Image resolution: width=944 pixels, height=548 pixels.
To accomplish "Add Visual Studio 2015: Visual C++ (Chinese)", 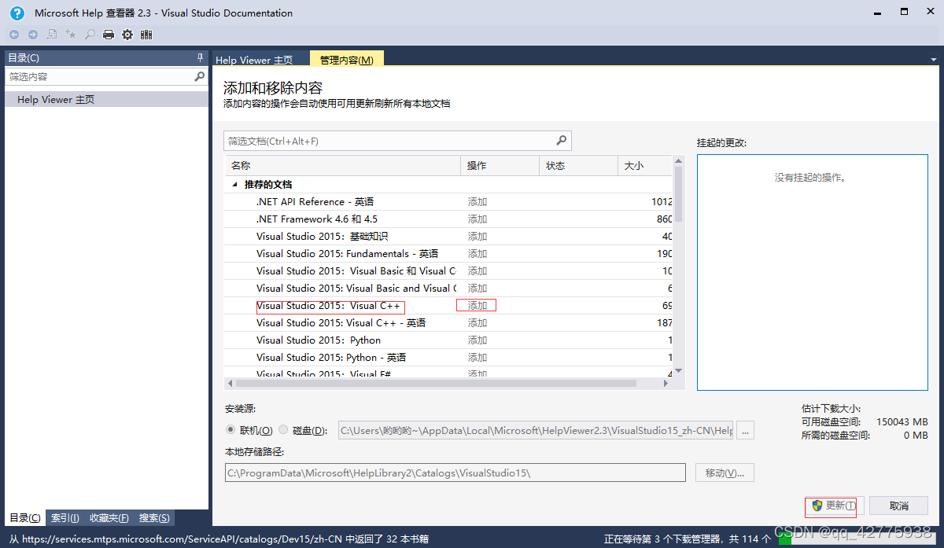I will [478, 306].
